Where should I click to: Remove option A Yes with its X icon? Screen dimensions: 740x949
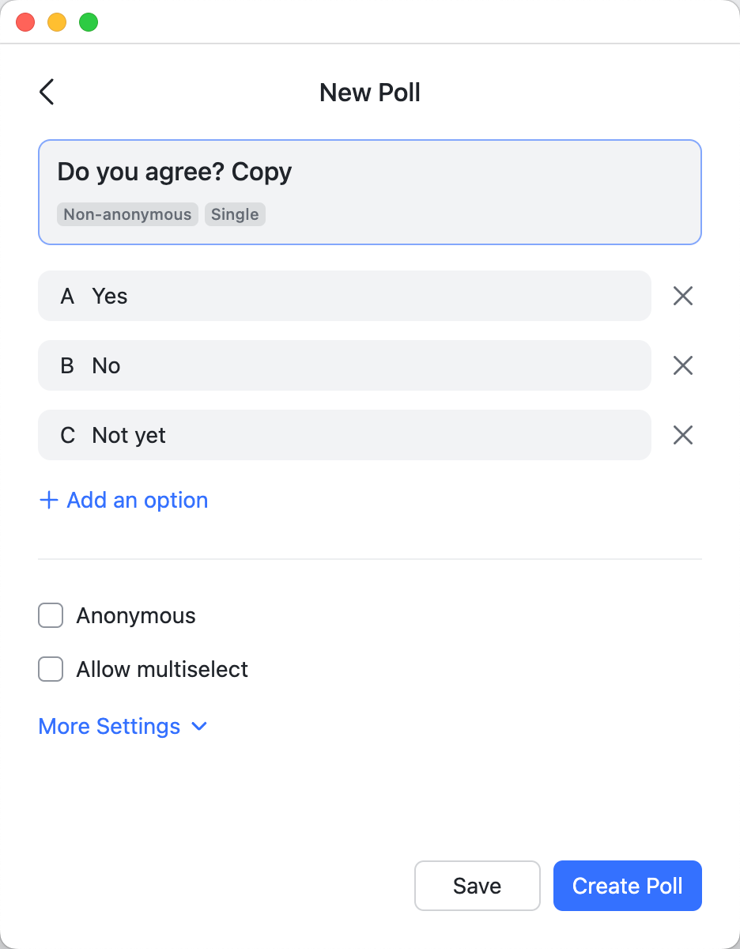682,296
